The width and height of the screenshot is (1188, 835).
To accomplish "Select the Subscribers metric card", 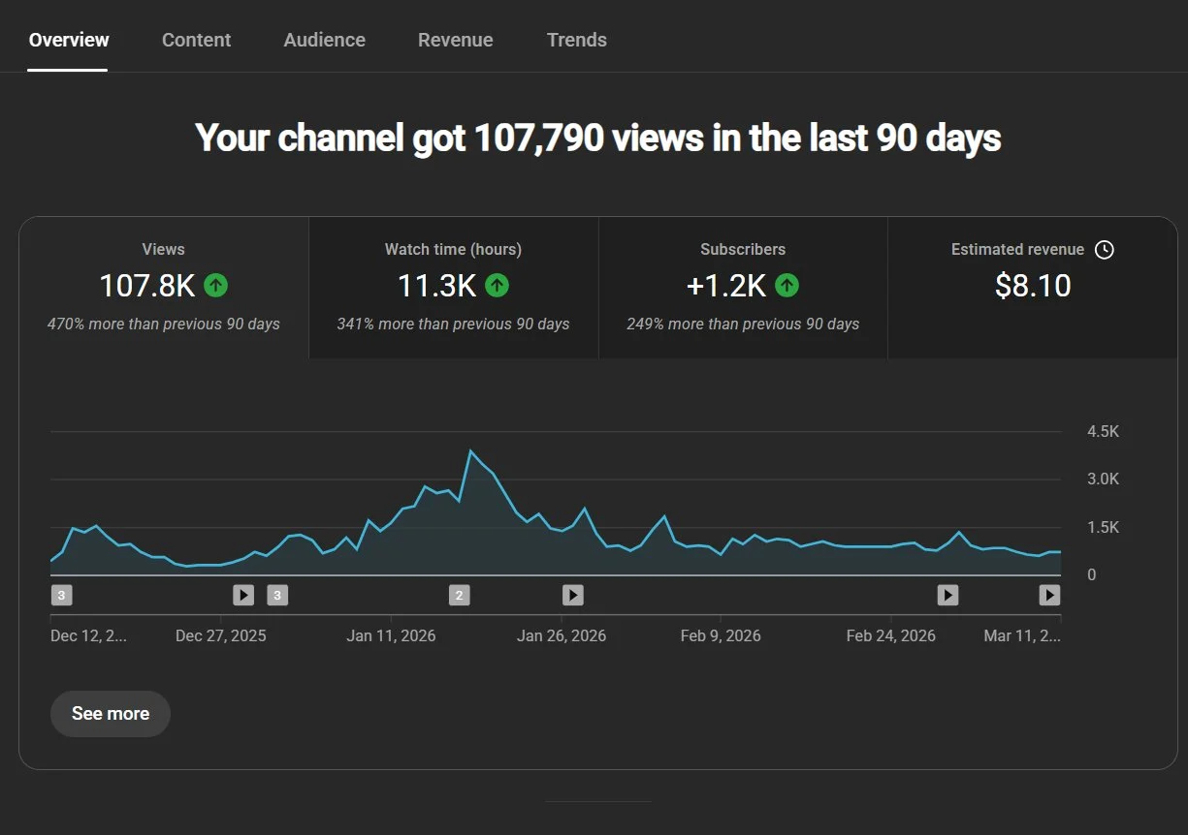I will click(743, 287).
